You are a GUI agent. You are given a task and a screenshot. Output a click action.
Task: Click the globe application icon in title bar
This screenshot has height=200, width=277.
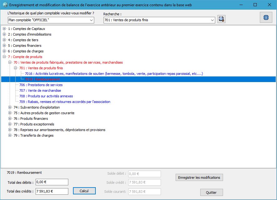point(5,5)
